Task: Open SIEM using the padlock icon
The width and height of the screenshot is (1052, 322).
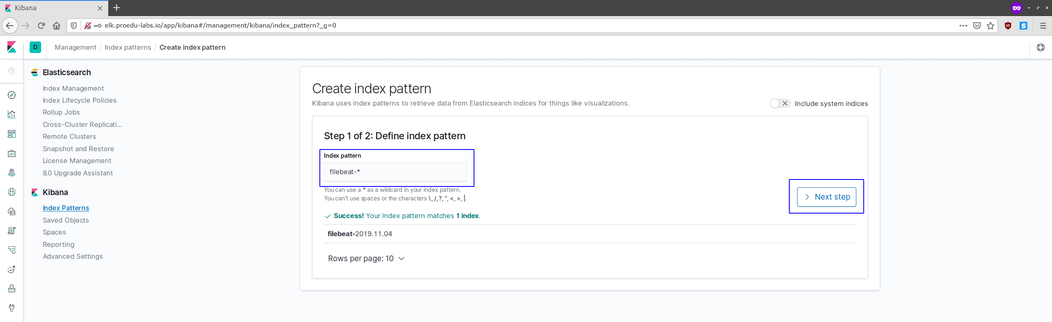Action: tap(12, 288)
